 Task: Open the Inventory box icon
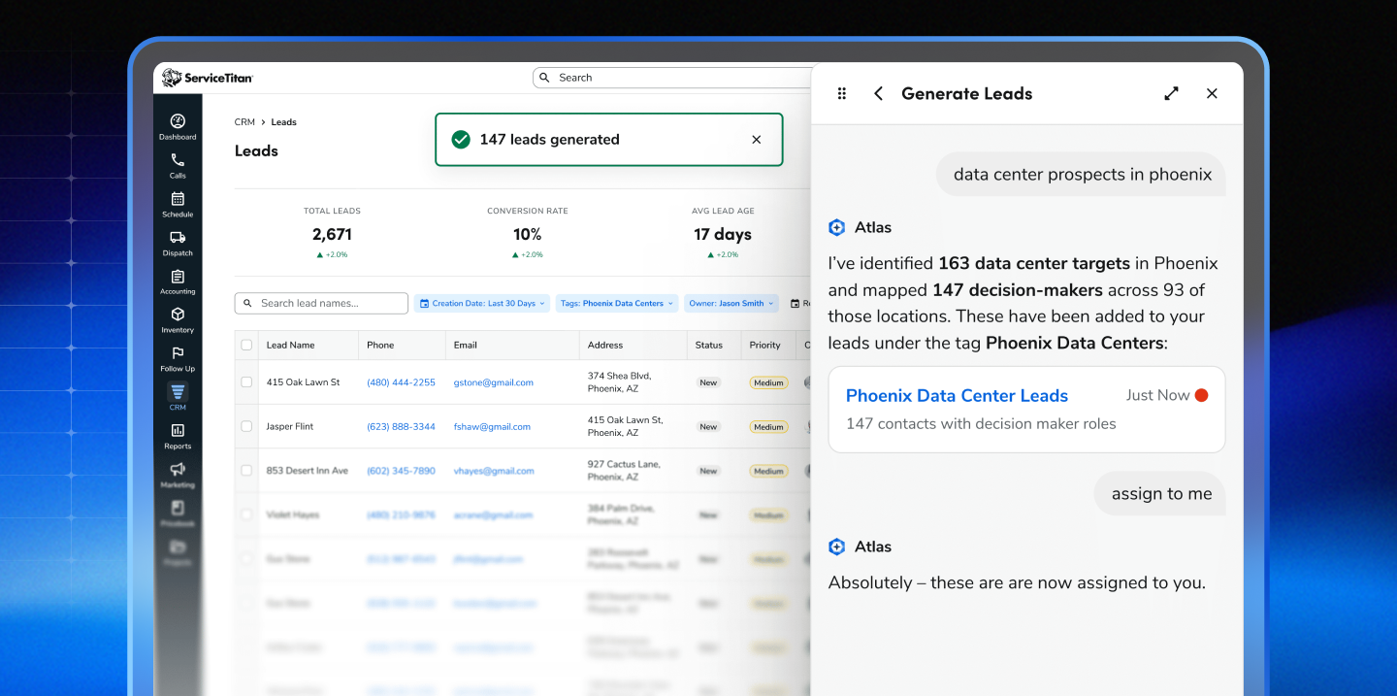point(178,315)
